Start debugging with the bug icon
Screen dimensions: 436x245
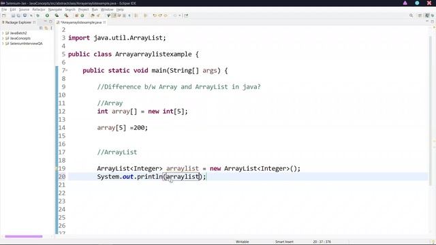tap(38, 16)
